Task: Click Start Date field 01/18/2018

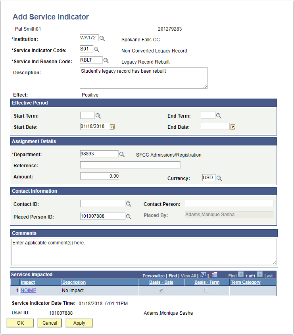Action: coord(94,126)
